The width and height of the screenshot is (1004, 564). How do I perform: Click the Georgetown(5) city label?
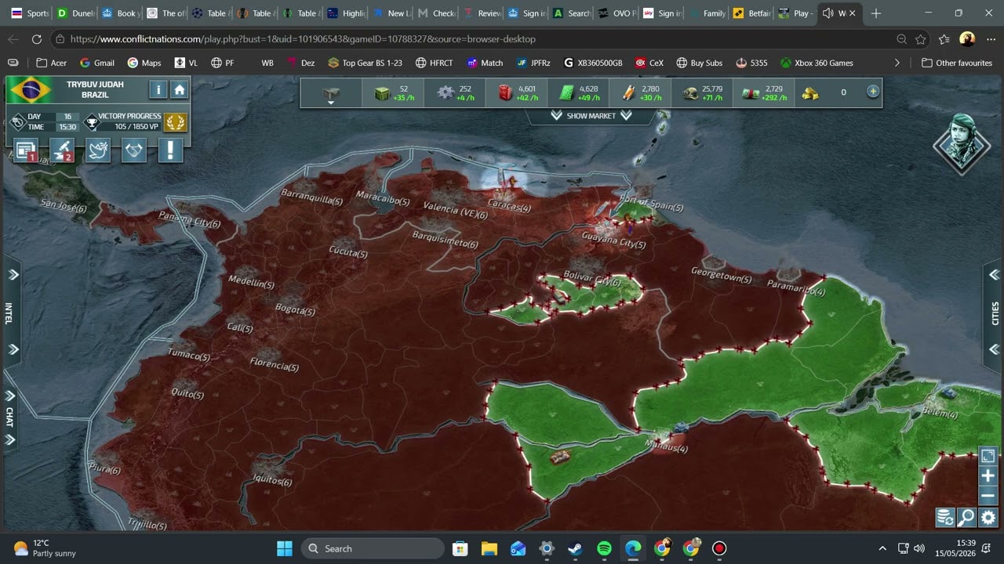click(x=721, y=276)
